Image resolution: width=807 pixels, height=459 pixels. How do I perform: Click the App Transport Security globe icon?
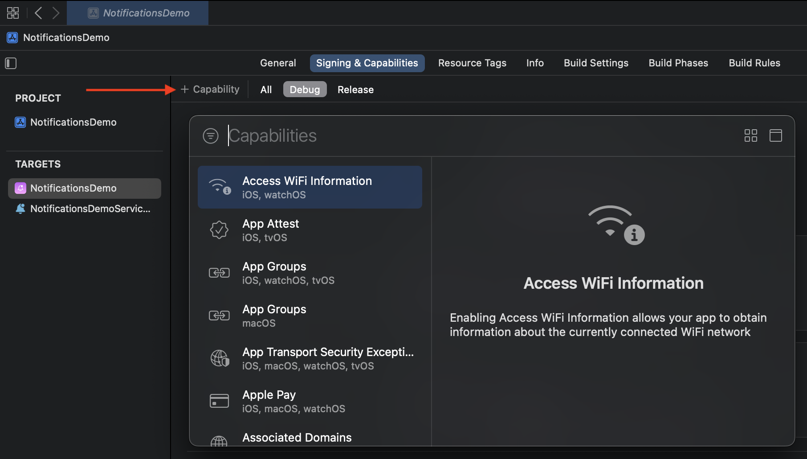point(220,358)
